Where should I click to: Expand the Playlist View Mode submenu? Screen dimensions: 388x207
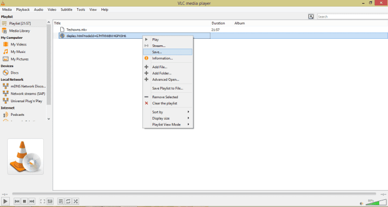168,125
